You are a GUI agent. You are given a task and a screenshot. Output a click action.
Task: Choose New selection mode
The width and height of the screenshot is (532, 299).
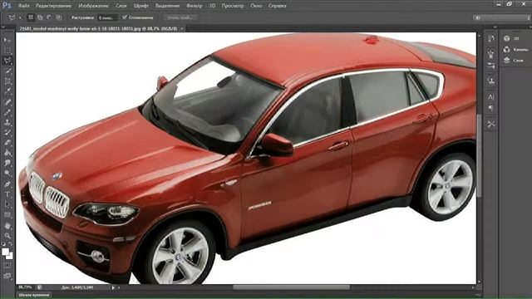pyautogui.click(x=31, y=17)
